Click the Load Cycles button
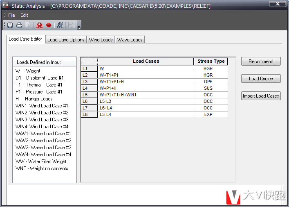 tap(261, 79)
